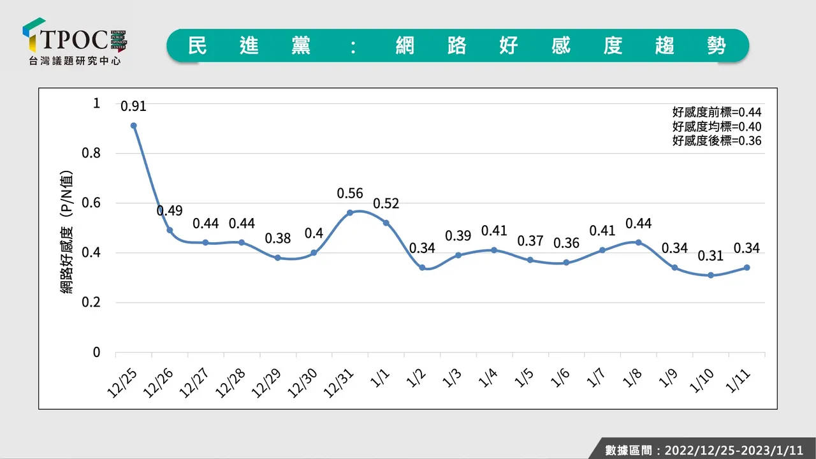Select the 民進黨：網路好感度趨勢 title banner
The image size is (816, 459).
tap(457, 46)
